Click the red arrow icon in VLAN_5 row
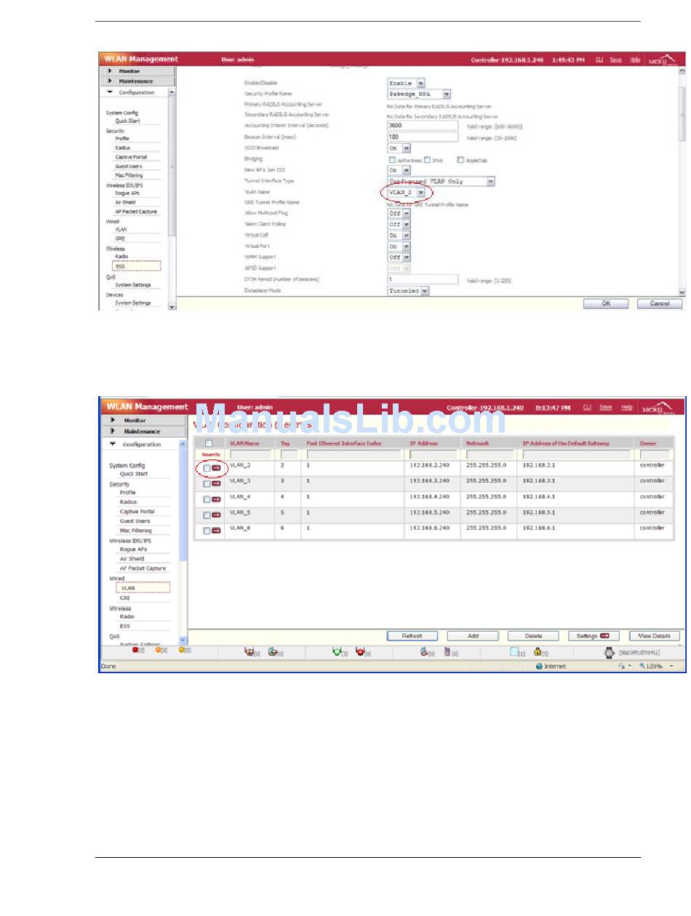 pos(217,515)
